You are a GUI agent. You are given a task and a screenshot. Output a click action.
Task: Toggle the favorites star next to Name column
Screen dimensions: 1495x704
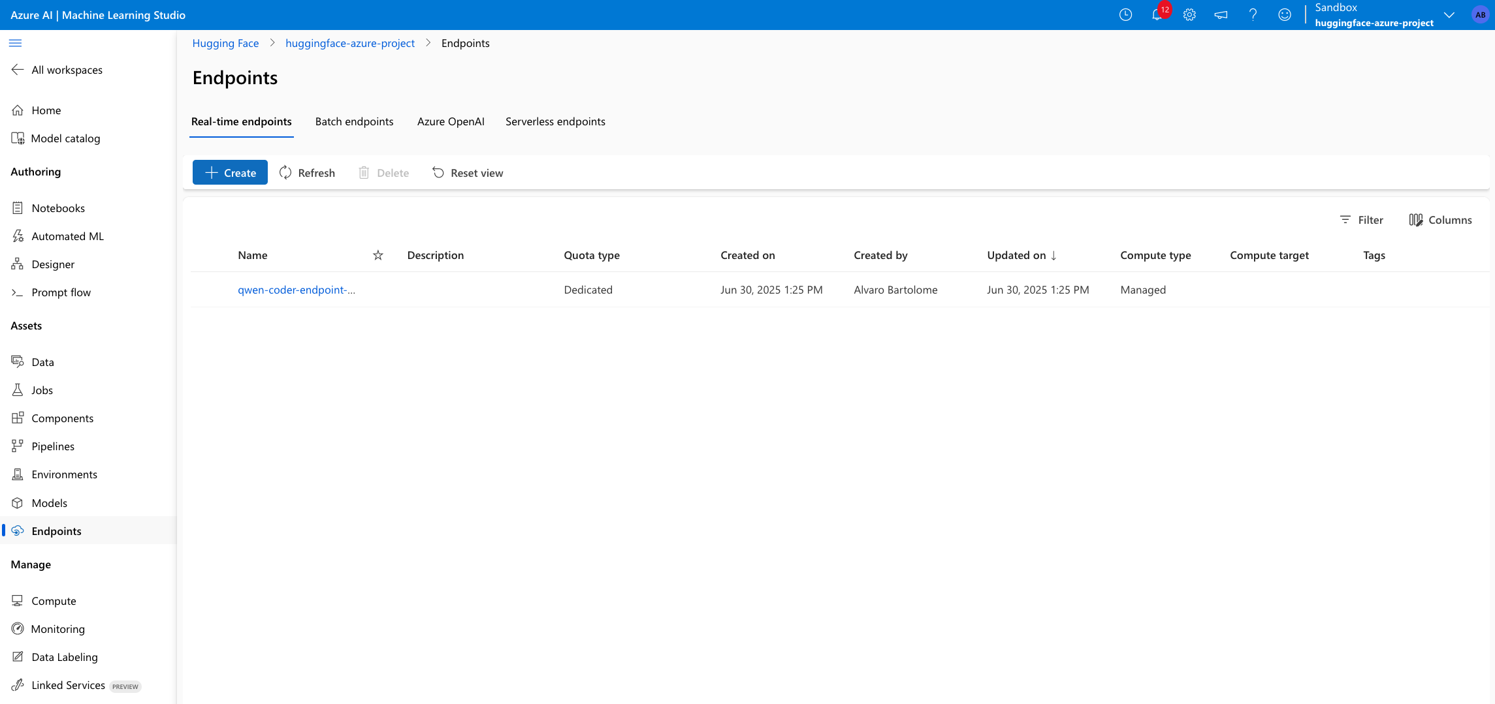click(x=378, y=255)
